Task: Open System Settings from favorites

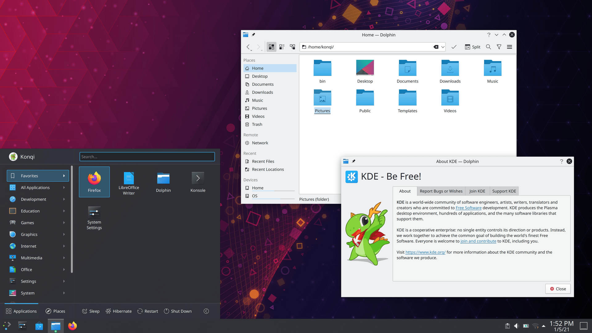Action: pyautogui.click(x=94, y=218)
